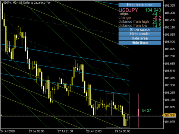This screenshot has height=134, width=179.
Task: Click the 104.958 price tag on the axis
Action: (x=170, y=115)
